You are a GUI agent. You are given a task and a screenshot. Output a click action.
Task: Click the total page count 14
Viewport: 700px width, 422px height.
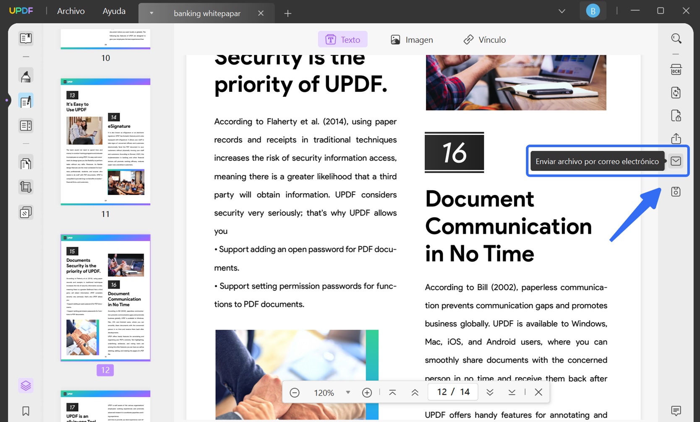click(x=465, y=392)
